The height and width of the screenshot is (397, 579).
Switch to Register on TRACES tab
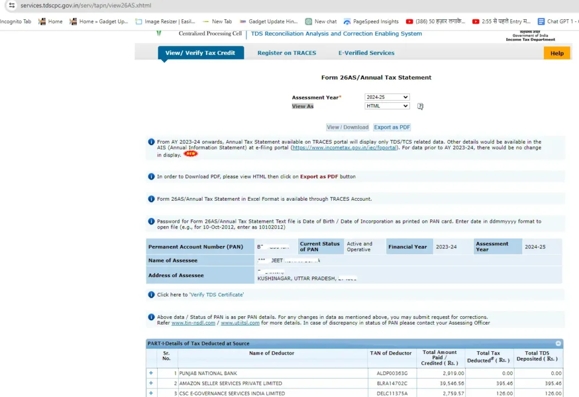tap(287, 53)
